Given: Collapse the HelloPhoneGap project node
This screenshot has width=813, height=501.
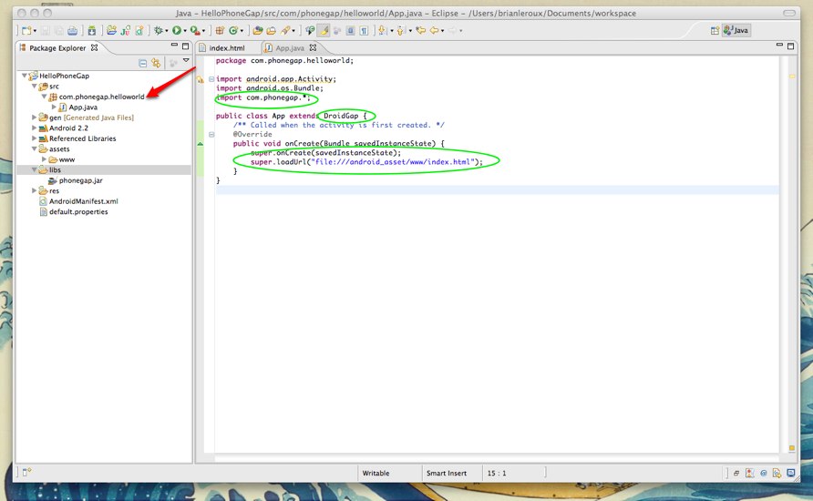Looking at the screenshot, I should coord(25,76).
